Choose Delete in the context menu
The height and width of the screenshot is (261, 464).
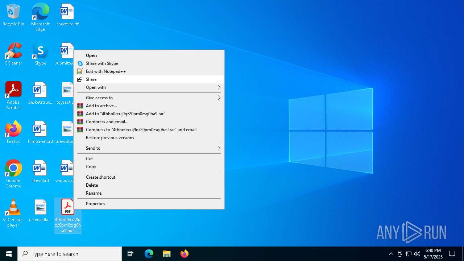point(149,185)
